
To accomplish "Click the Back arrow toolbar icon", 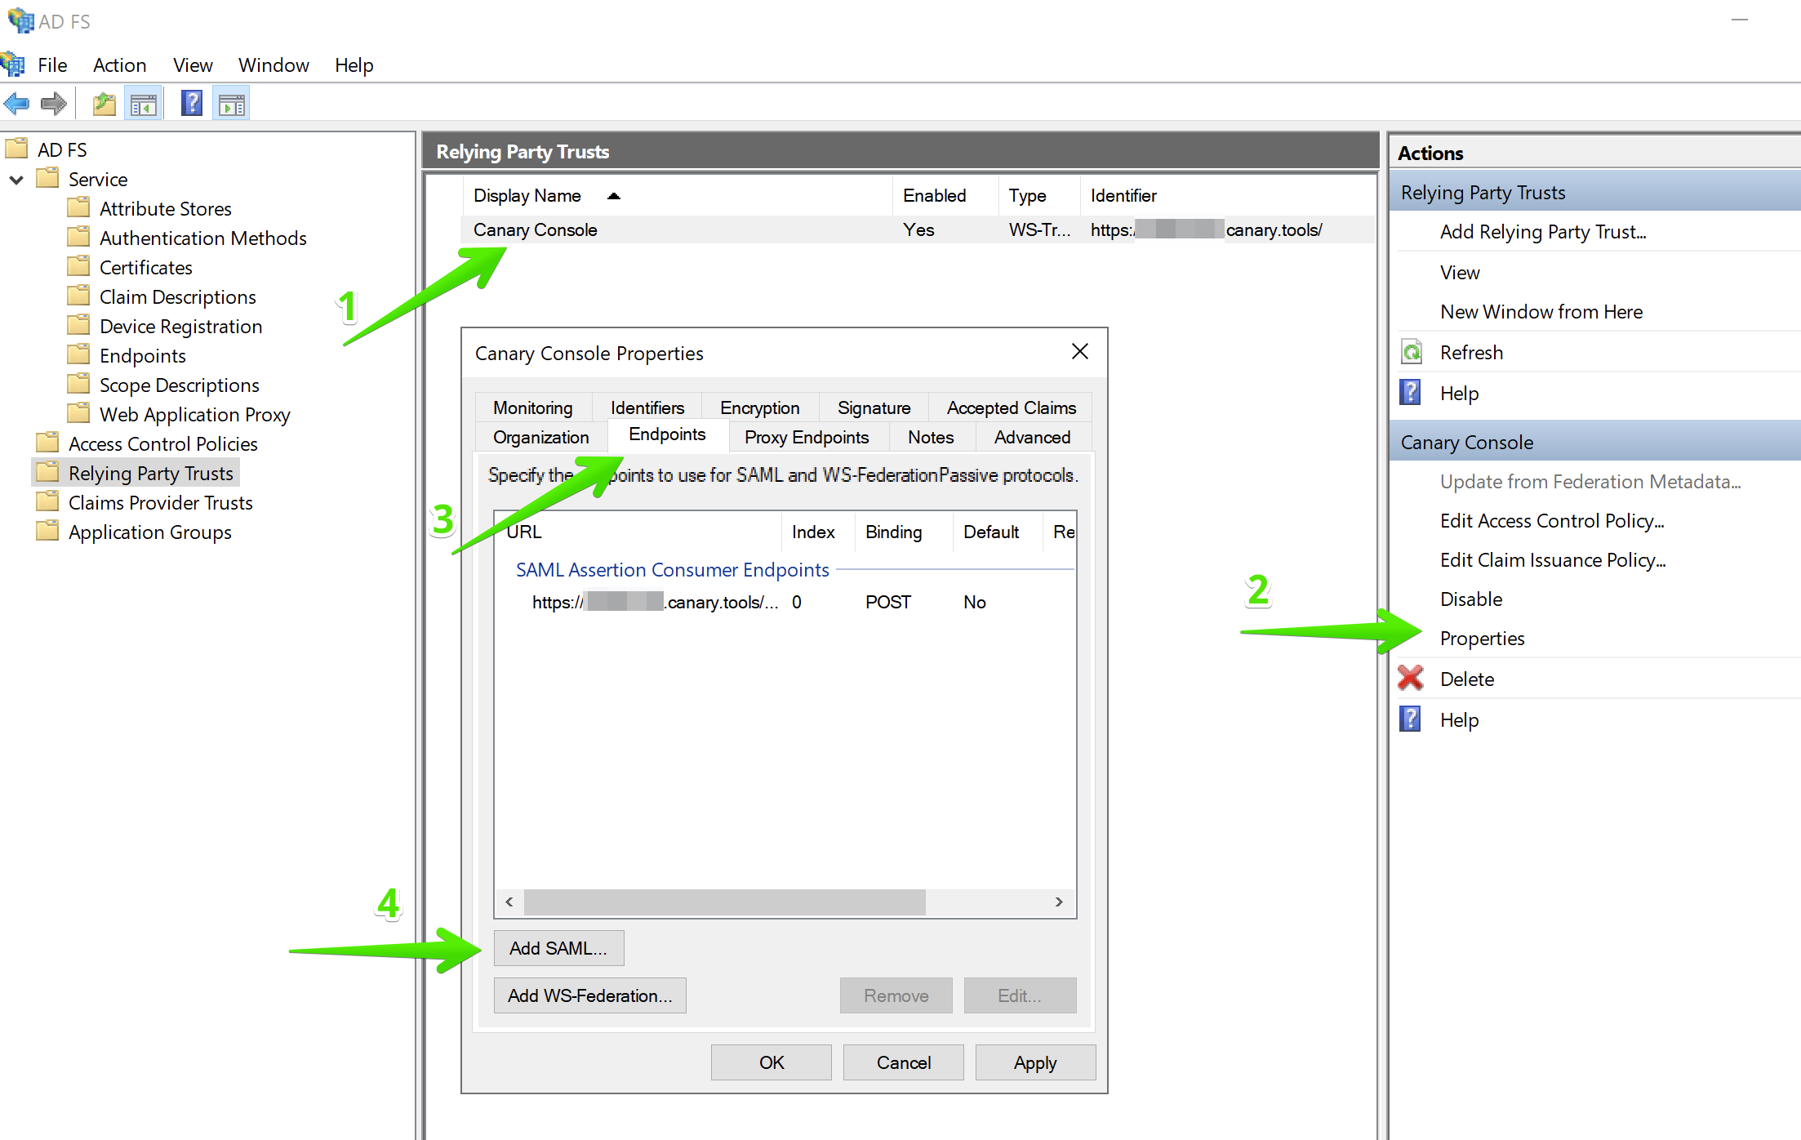I will pos(16,104).
